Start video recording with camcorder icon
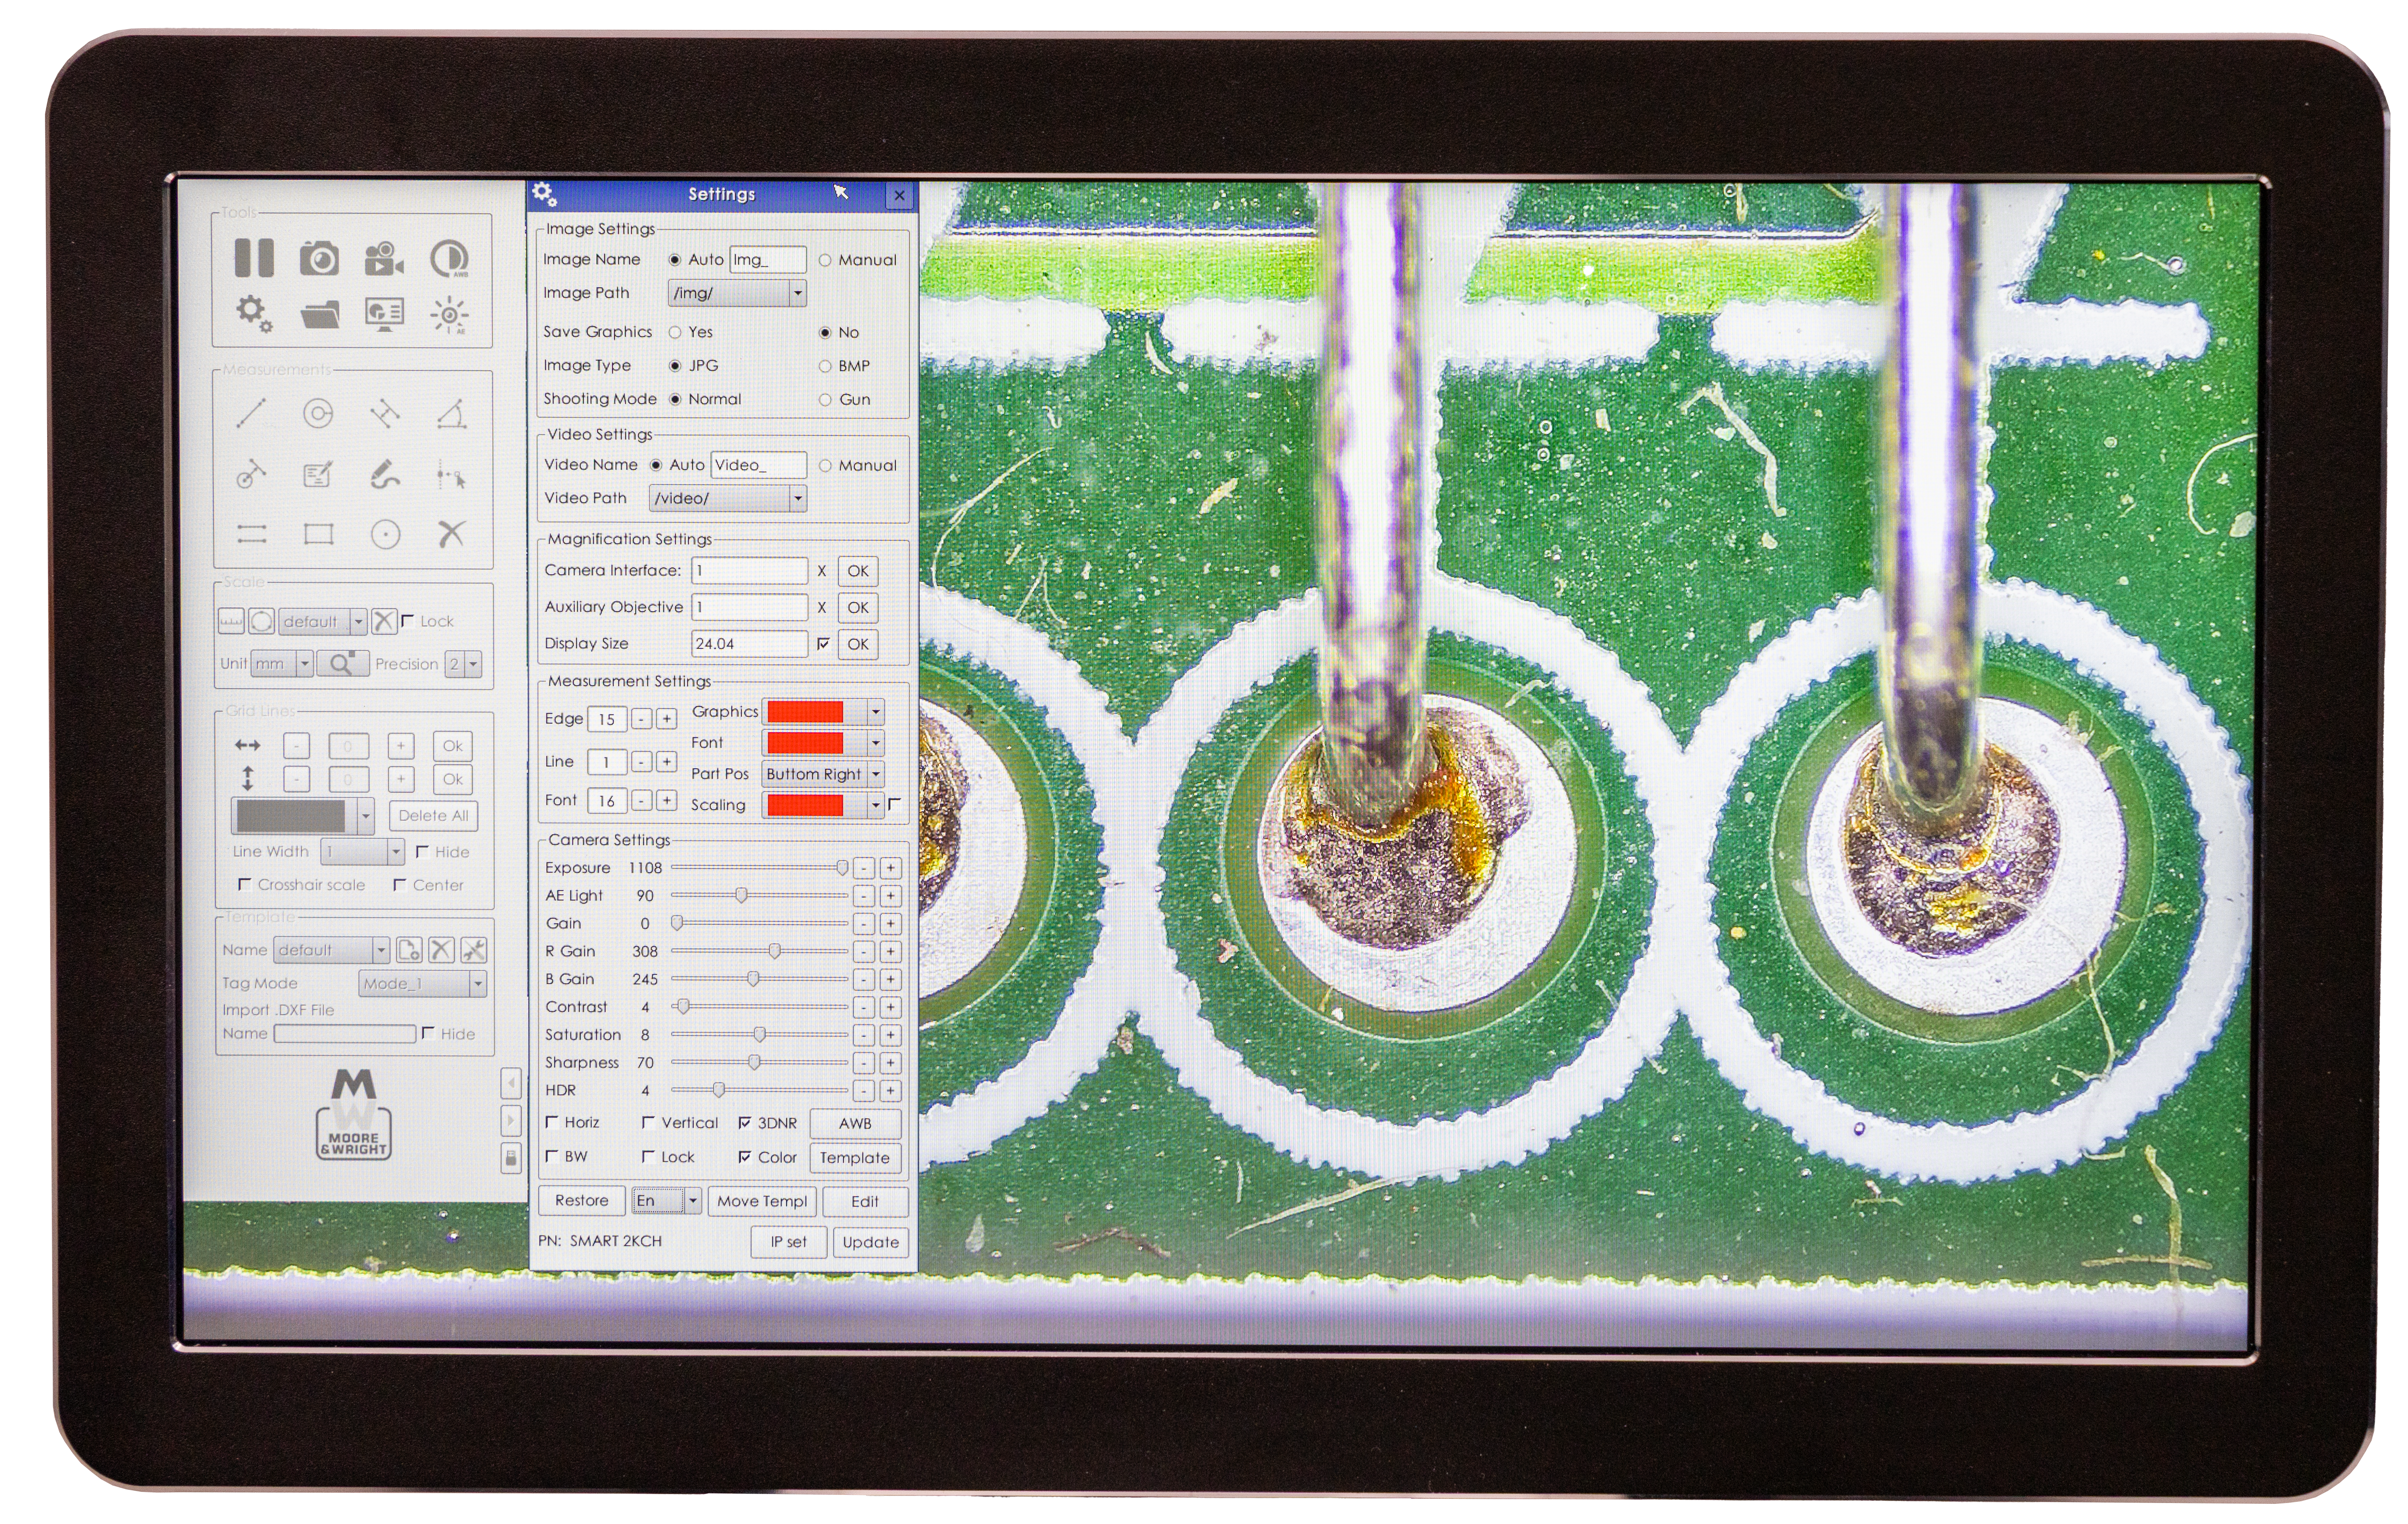Viewport: 2408px width, 1524px height. tap(384, 259)
